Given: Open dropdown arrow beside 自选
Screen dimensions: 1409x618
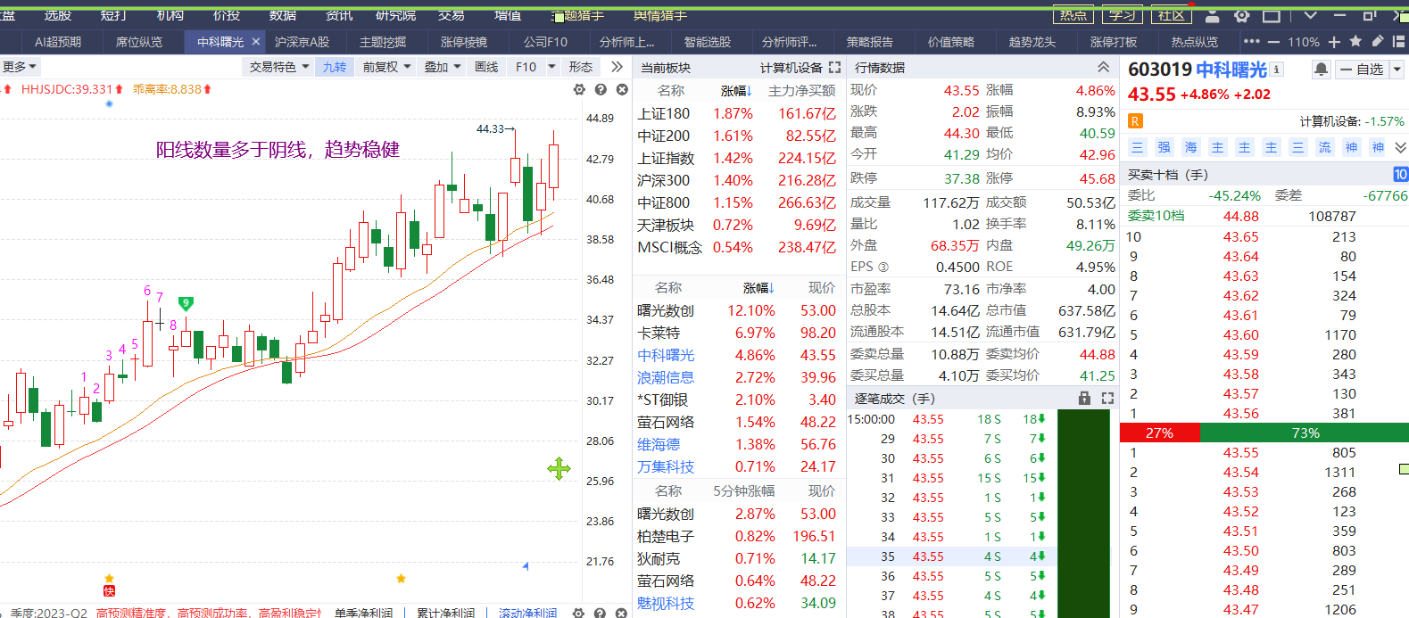Looking at the screenshot, I should click(x=1397, y=70).
